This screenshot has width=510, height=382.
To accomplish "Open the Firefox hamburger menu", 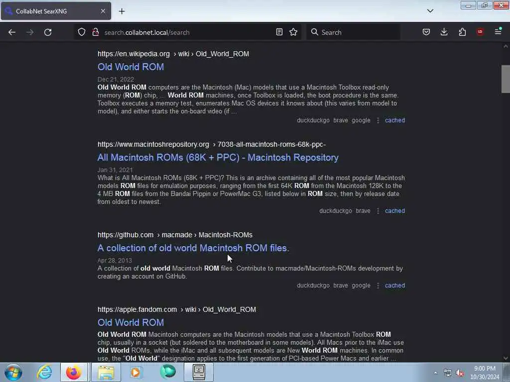I will pyautogui.click(x=498, y=32).
